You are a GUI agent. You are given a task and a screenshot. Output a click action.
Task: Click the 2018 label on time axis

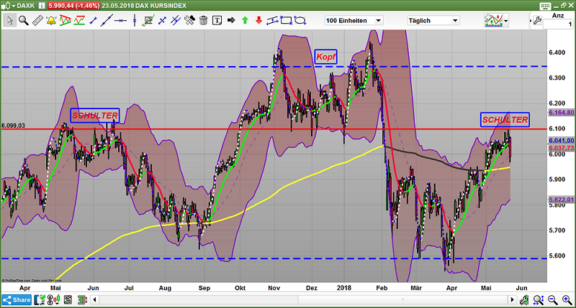[344, 288]
